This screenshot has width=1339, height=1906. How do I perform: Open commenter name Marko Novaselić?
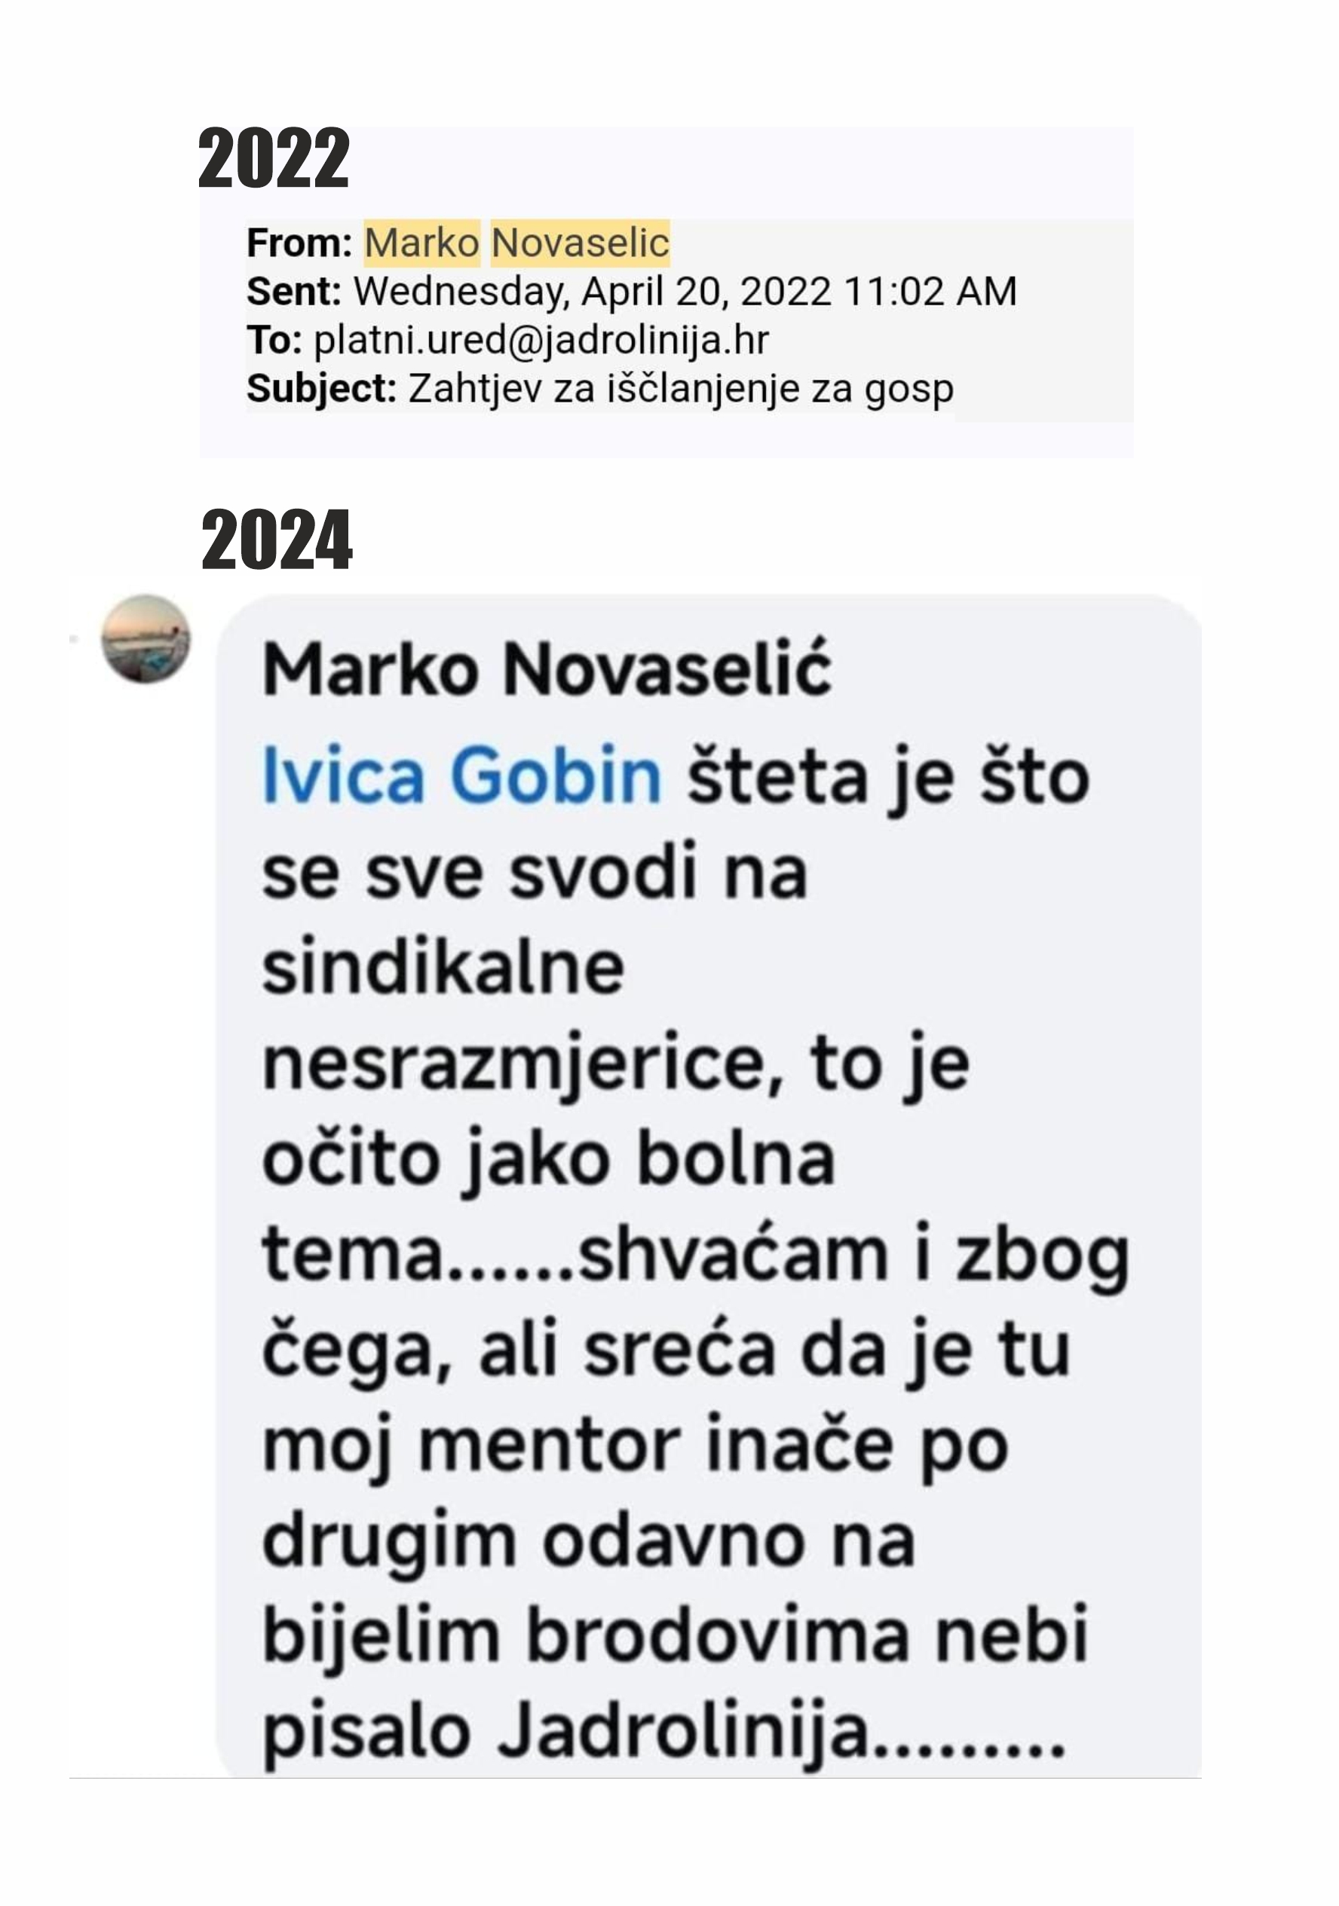click(547, 669)
